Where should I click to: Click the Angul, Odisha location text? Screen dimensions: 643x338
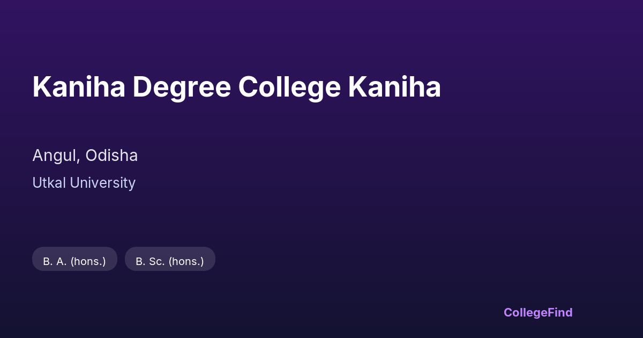click(85, 156)
